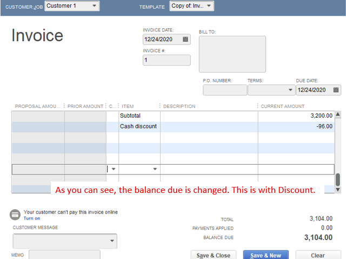346x259 pixels.
Task: Select the Cash discount item cell
Action: [x=139, y=126]
